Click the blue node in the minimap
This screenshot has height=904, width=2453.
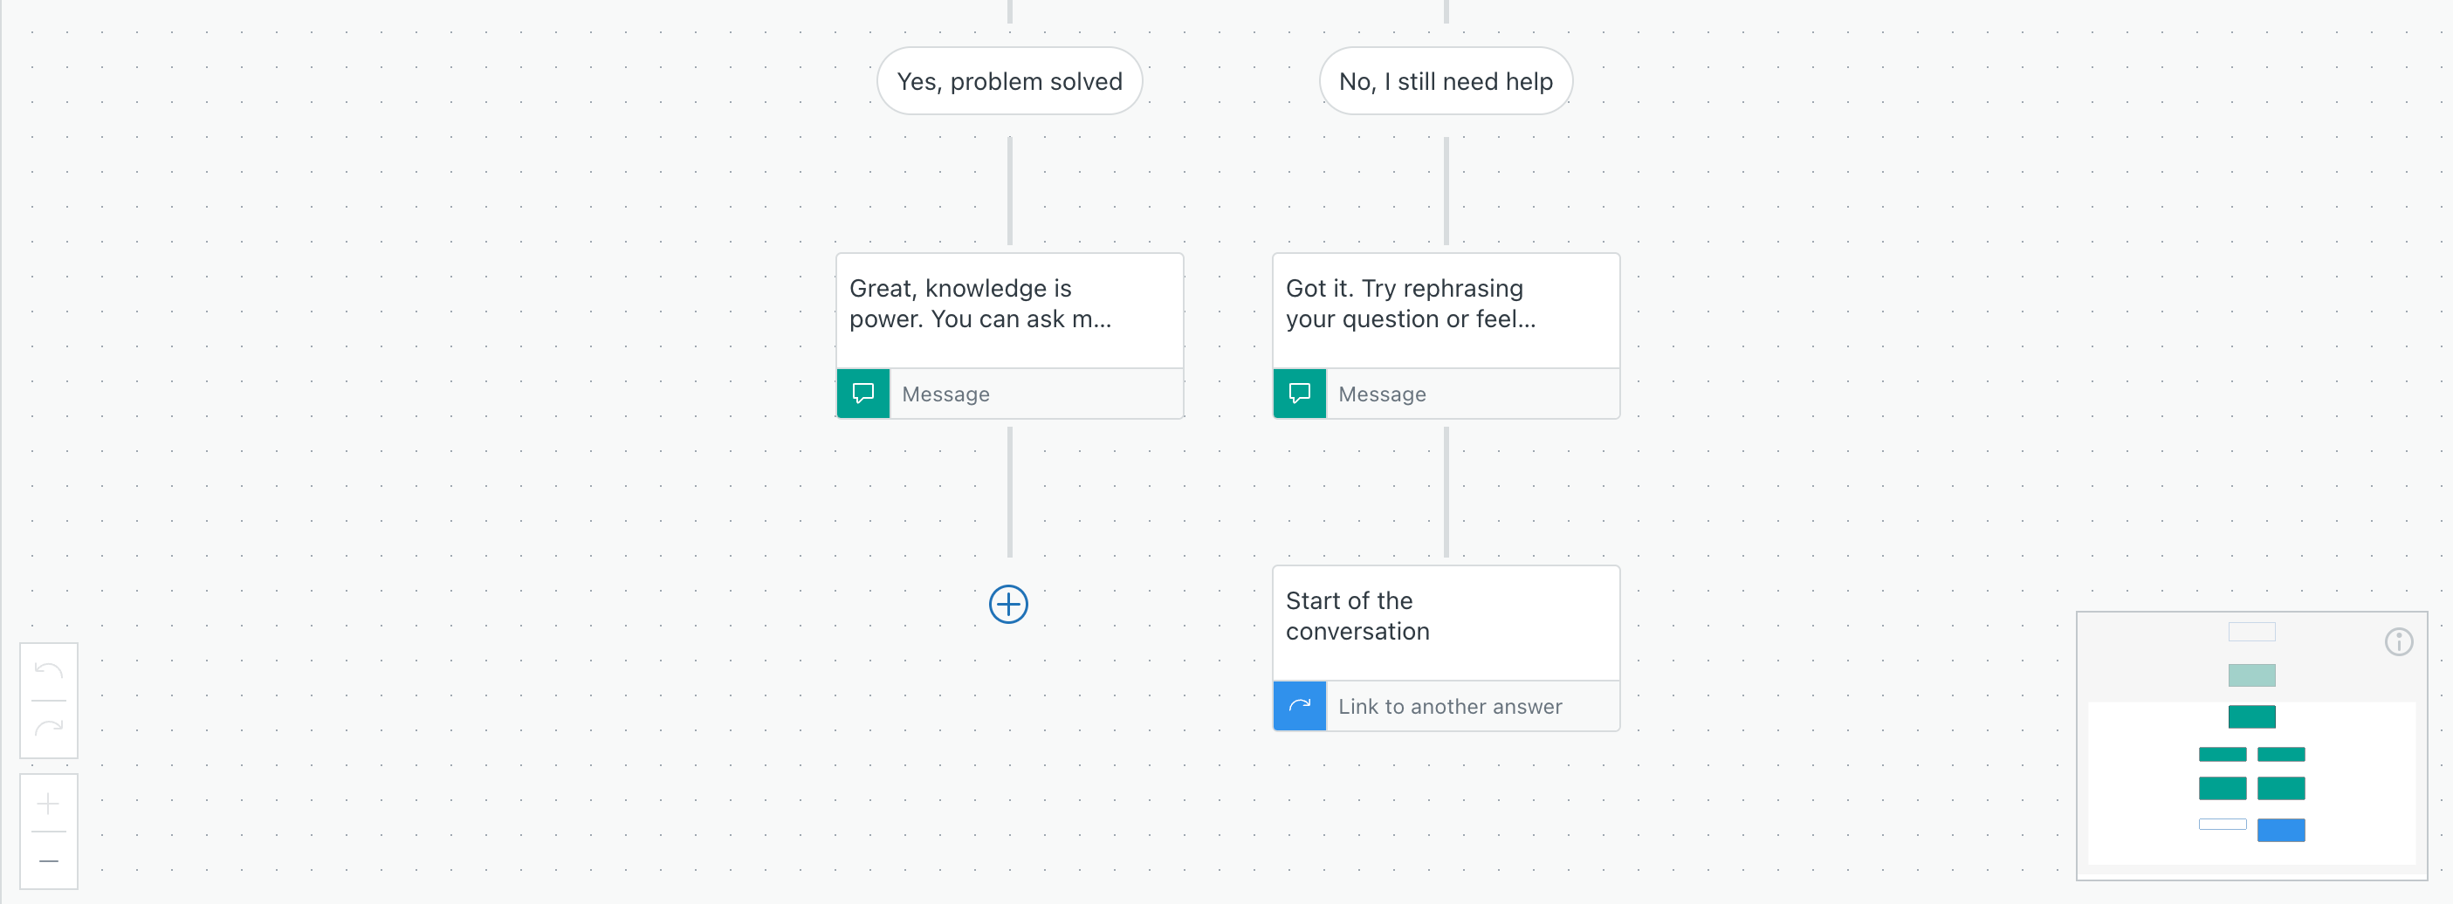pos(2281,829)
